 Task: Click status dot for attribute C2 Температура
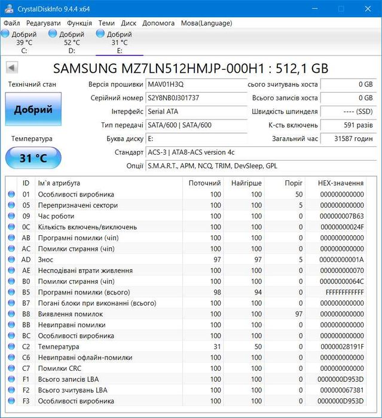click(11, 346)
